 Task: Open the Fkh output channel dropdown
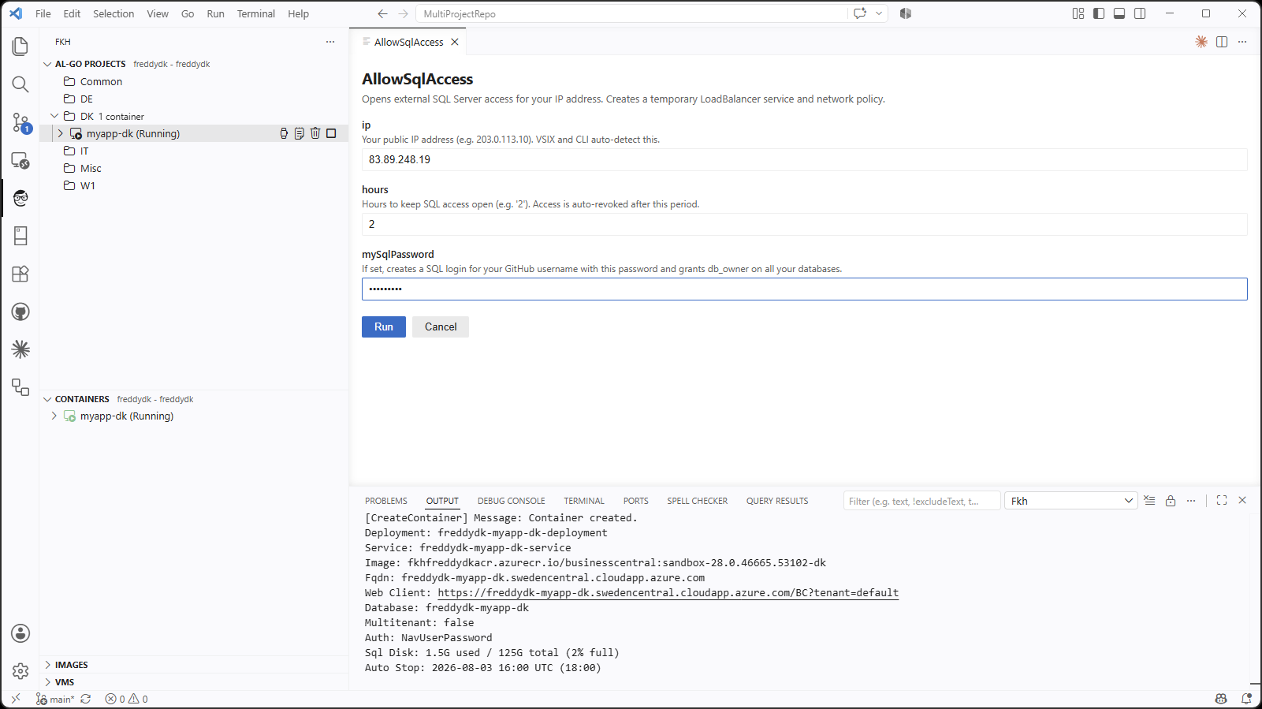(1070, 501)
